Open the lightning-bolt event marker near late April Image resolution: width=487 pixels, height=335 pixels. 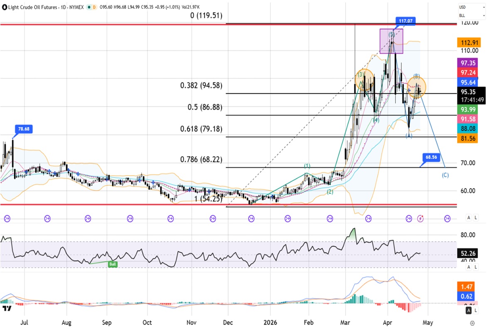tap(421, 218)
